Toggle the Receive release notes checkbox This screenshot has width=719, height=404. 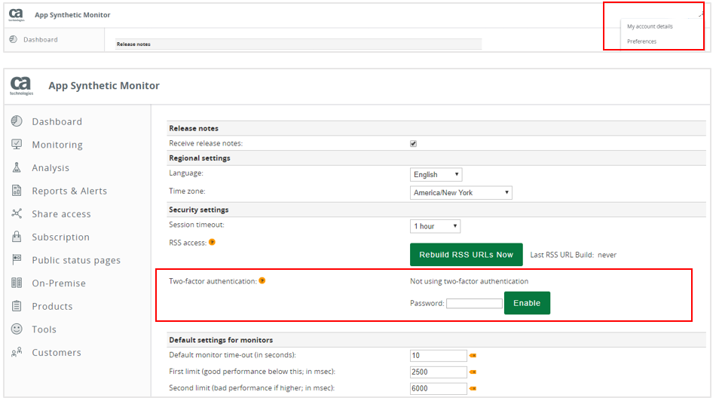413,143
